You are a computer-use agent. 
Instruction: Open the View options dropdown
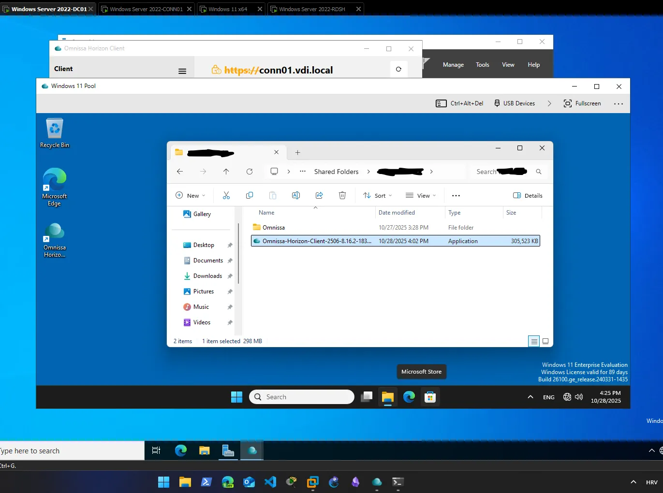[420, 195]
